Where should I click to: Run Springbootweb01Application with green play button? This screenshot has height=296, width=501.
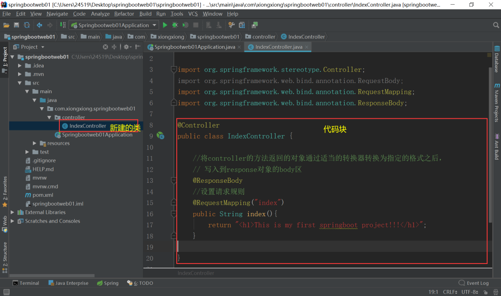click(x=165, y=25)
